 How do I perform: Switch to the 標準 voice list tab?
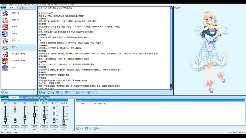[x=12, y=8]
